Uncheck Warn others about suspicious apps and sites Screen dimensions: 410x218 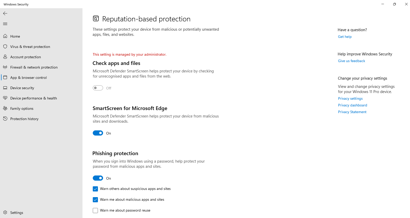coord(95,189)
